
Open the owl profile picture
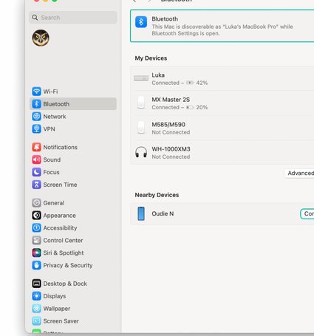coord(41,38)
